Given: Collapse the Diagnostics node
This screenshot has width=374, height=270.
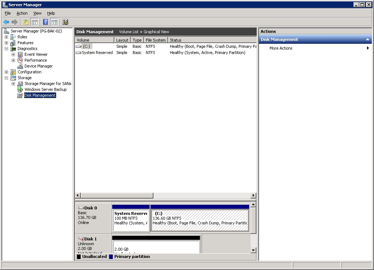Looking at the screenshot, I should (6, 49).
